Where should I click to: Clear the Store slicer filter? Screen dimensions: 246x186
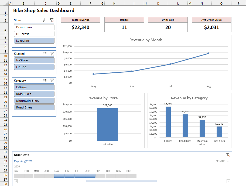(x=52, y=20)
